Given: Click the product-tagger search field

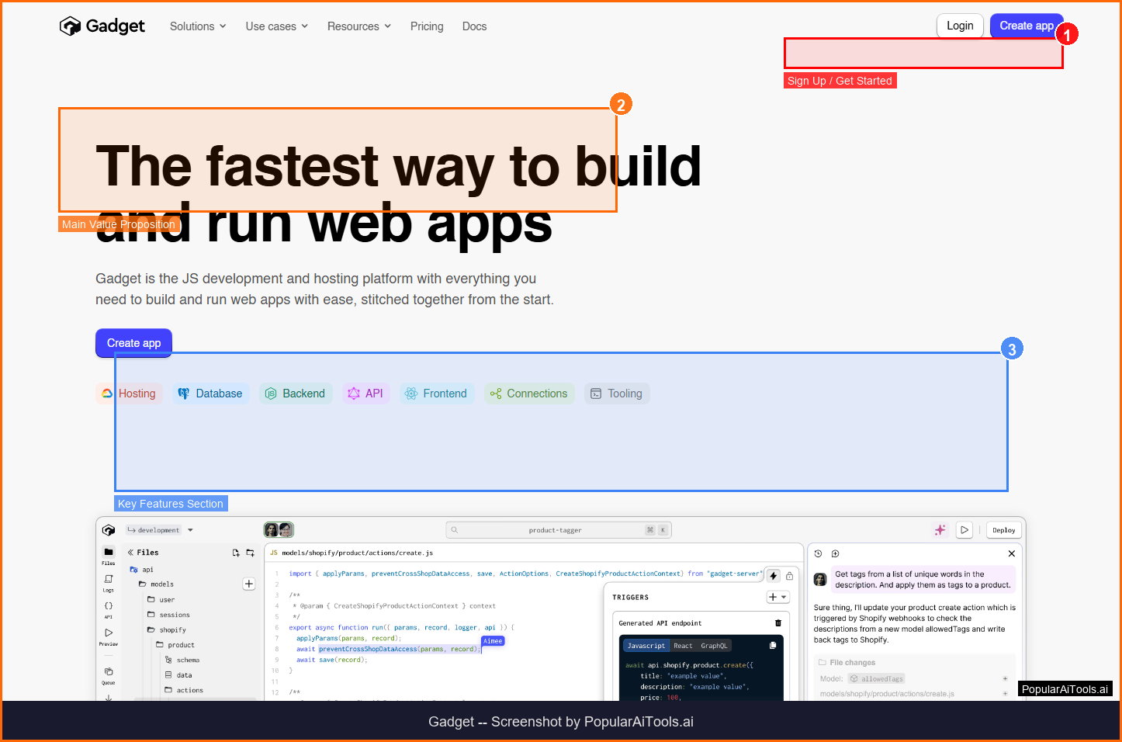Looking at the screenshot, I should 555,530.
